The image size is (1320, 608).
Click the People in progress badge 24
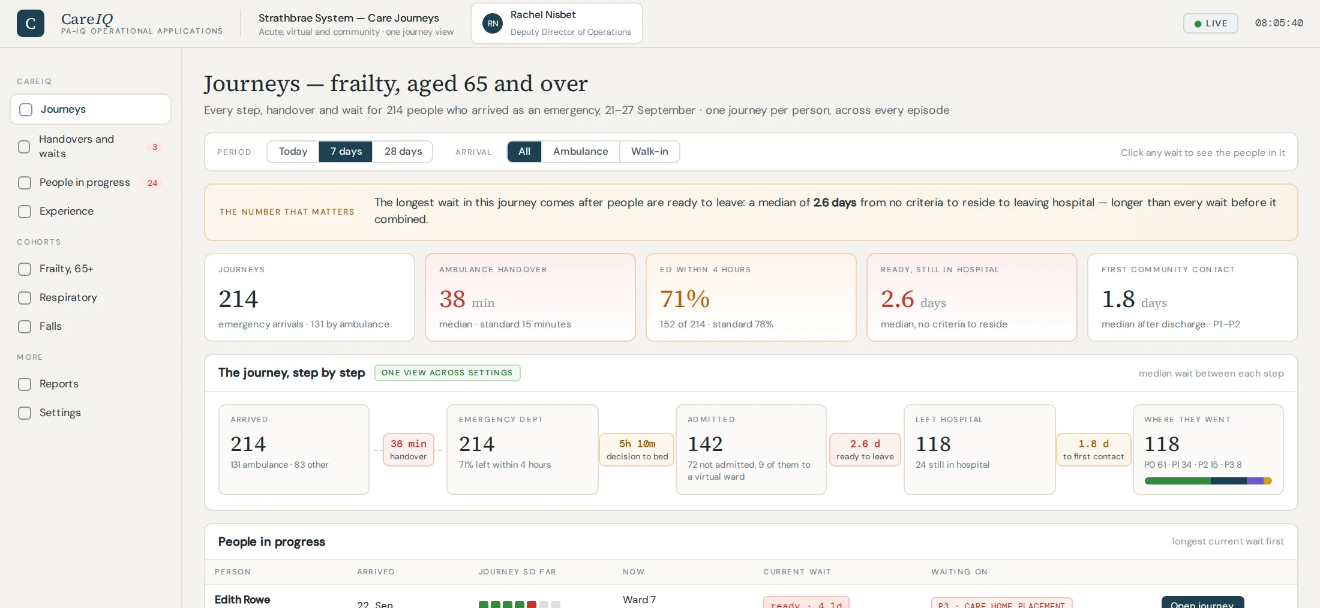click(x=152, y=183)
